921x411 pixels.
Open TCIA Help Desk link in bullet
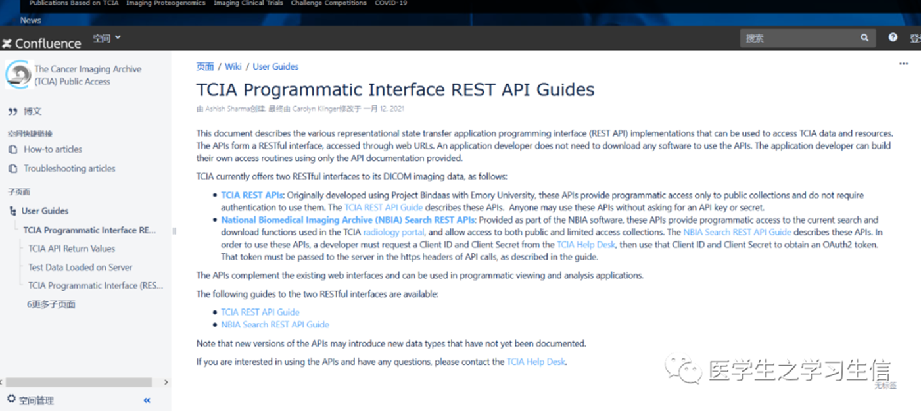[x=586, y=245]
